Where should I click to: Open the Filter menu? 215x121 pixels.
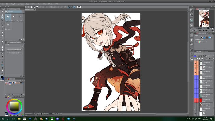[x=45, y=4]
